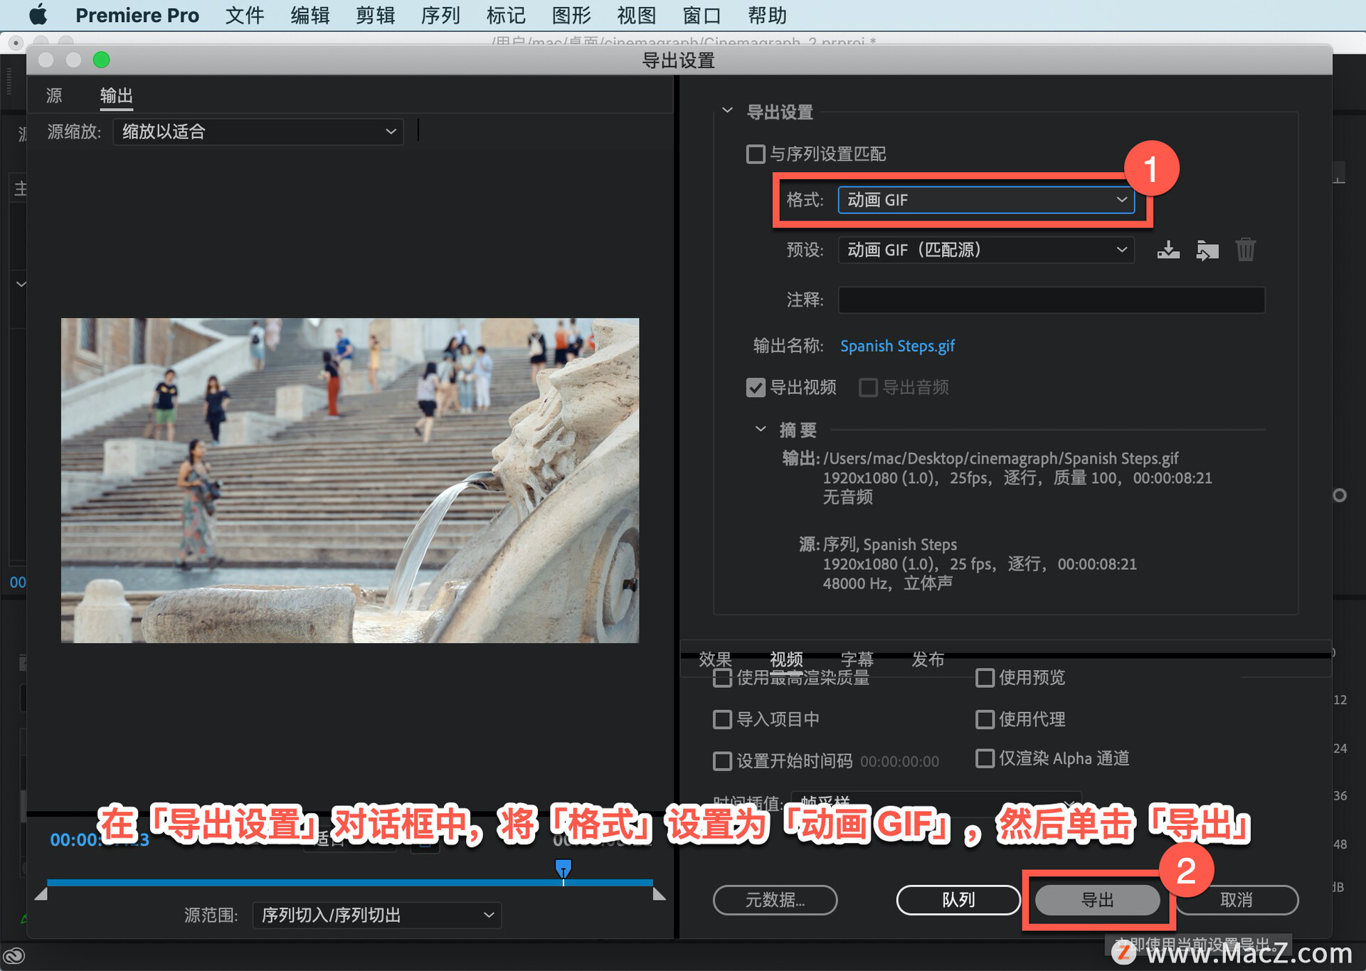Enable Render Alpha Channel Only
This screenshot has width=1366, height=971.
click(x=985, y=758)
